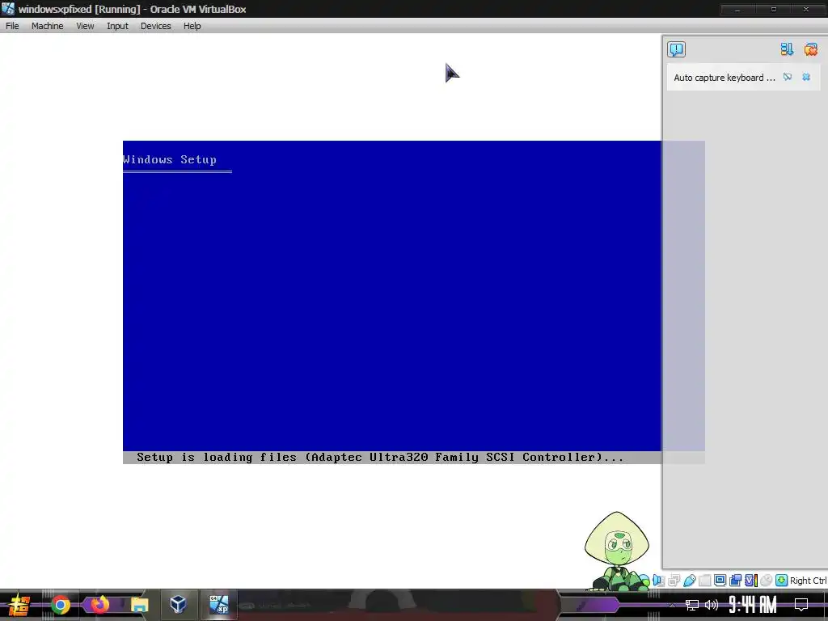Viewport: 828px width, 621px height.
Task: Click the delete all notifications icon
Action: pyautogui.click(x=810, y=49)
